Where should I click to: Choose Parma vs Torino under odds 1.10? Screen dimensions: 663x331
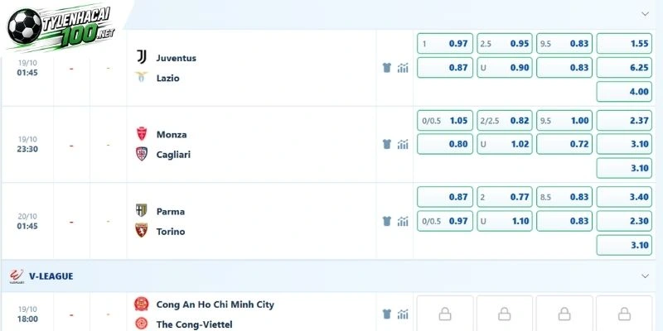click(505, 221)
